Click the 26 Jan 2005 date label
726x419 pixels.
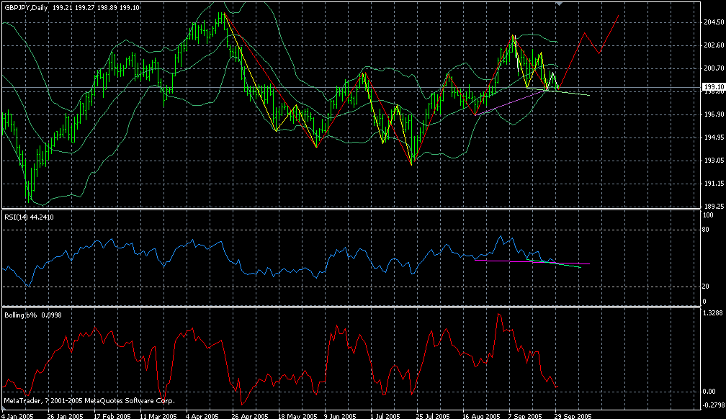point(66,415)
